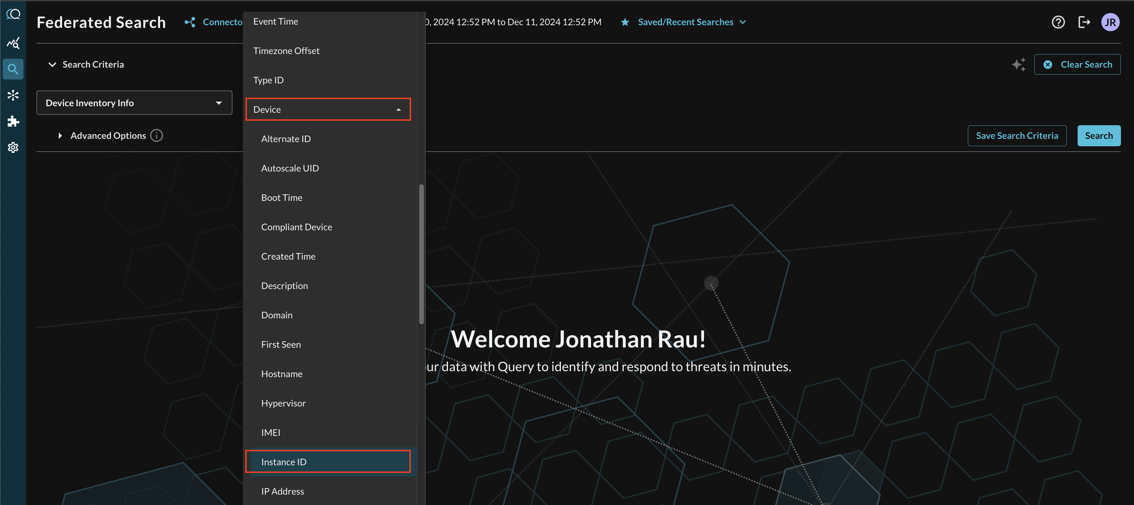Collapse the Device submenu in filter list

[x=398, y=109]
